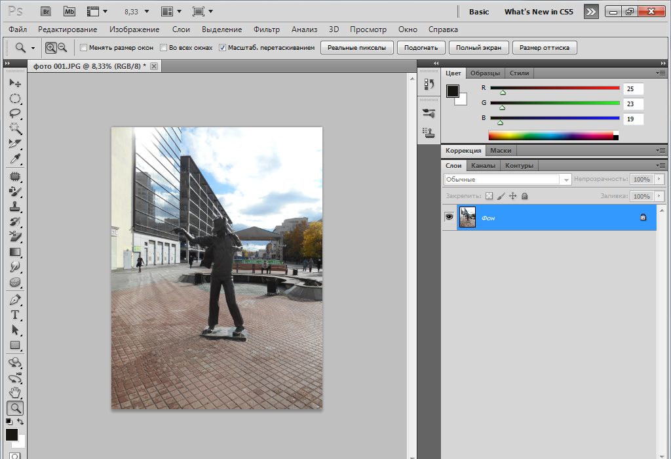Toggle lock position icon
Screen dimensions: 671x459
pyautogui.click(x=512, y=196)
